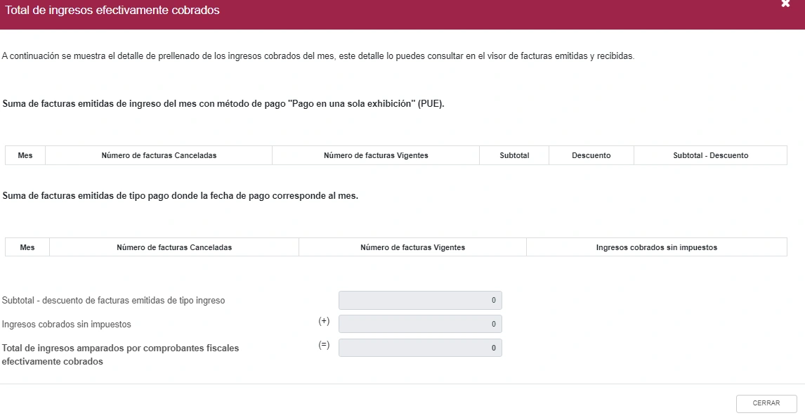Select the 'Total de ingresos amparados' value field
The image size is (805, 418).
(420, 348)
